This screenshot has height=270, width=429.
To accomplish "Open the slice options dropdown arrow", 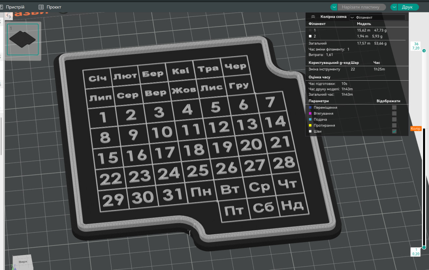I will [x=334, y=7].
